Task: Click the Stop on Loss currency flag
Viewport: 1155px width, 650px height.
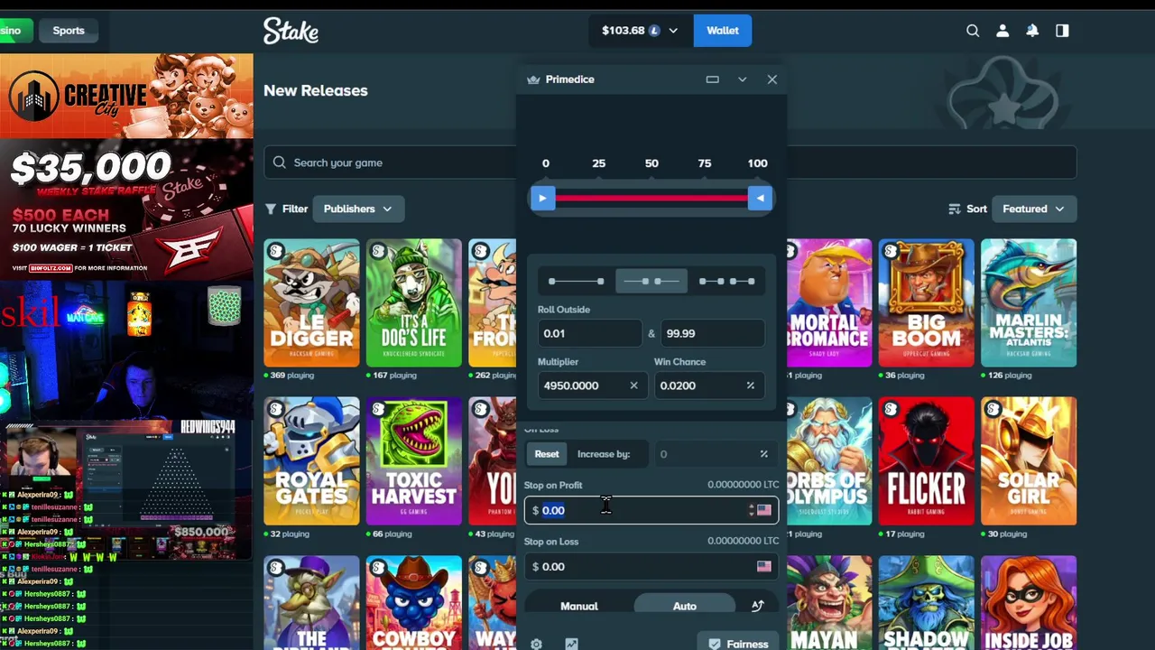Action: (764, 567)
